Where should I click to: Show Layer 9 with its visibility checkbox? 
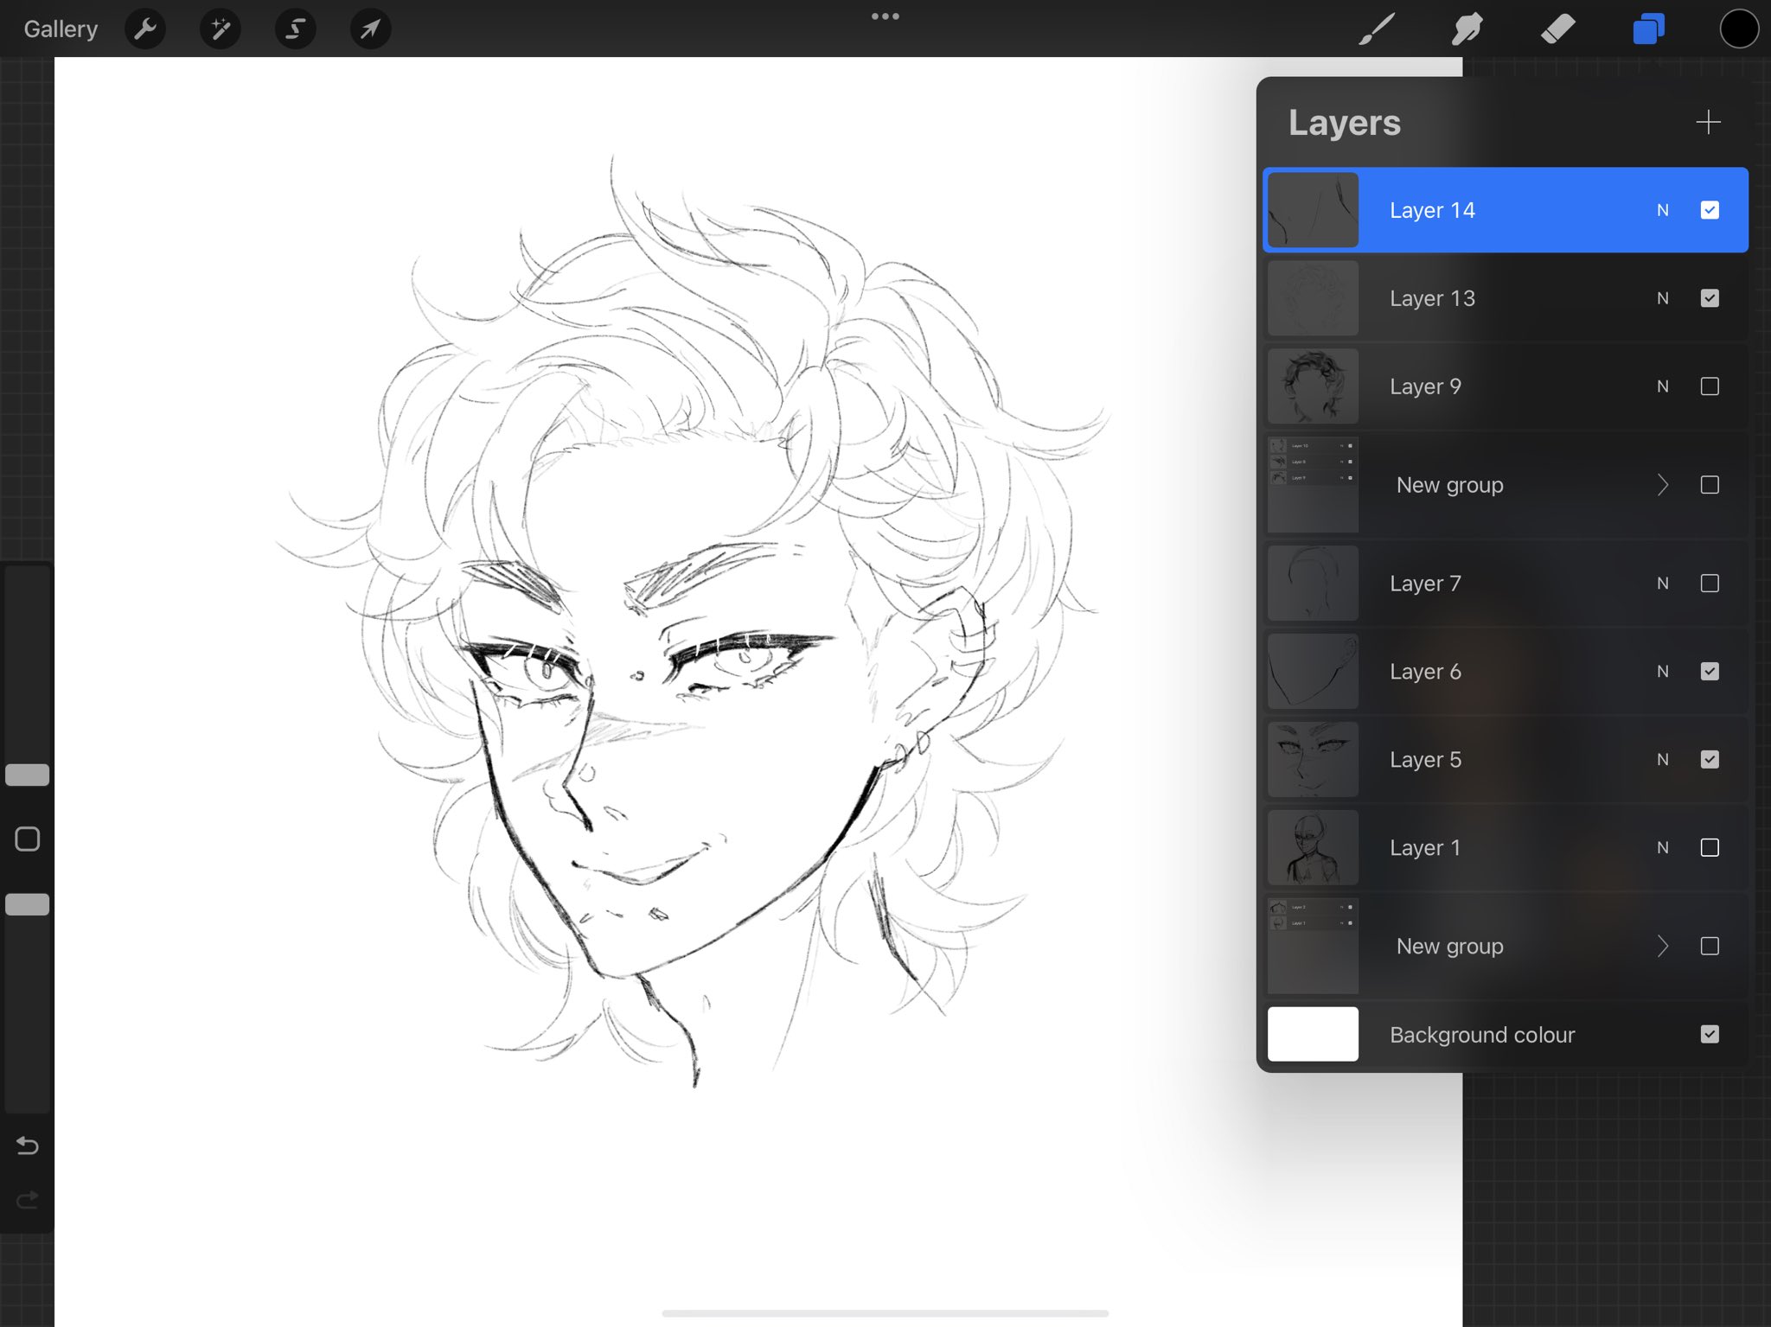(x=1710, y=386)
